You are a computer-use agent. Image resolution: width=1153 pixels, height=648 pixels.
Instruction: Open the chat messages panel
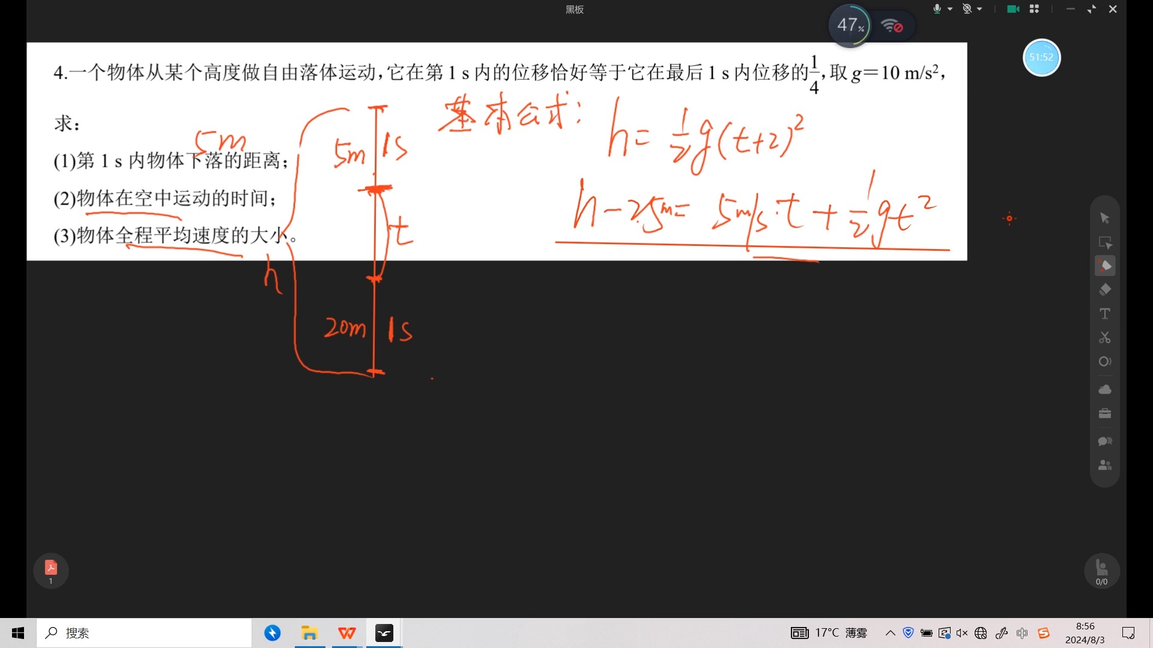[1104, 442]
